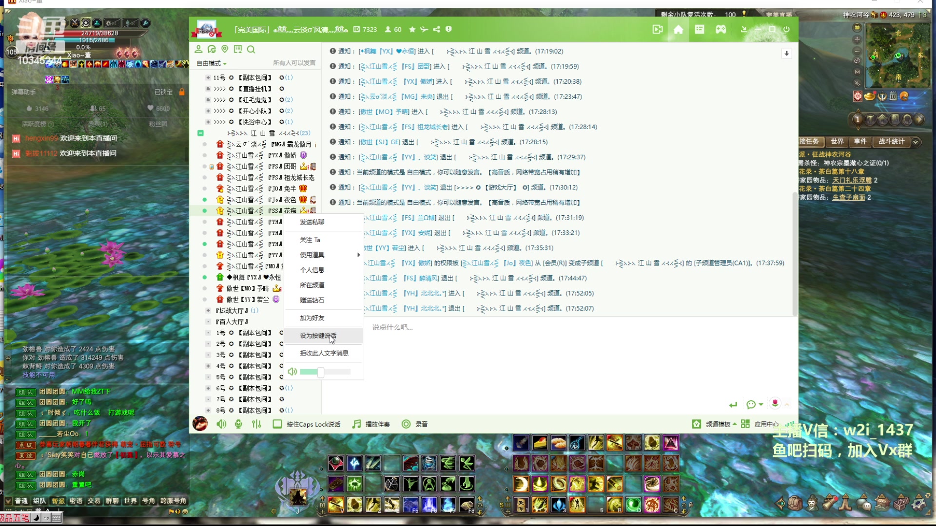936x526 pixels.
Task: Click the location pin icon above channel tree
Action: (225, 49)
